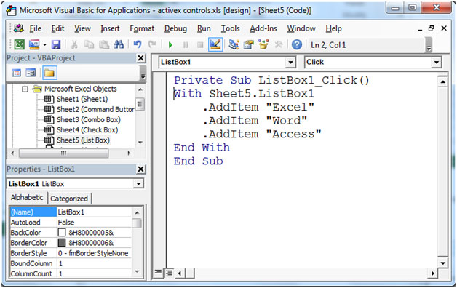Screen dimensions: 457x288
Task: Open the File menu
Action: [x=36, y=28]
